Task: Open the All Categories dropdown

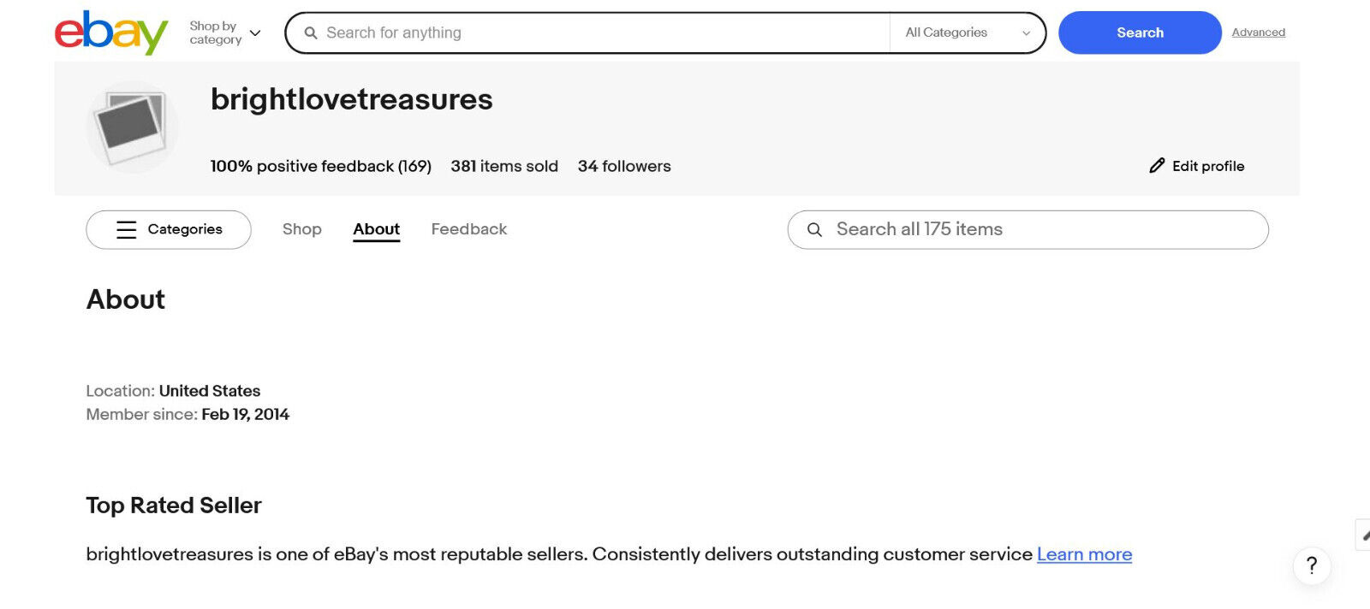Action: [968, 33]
